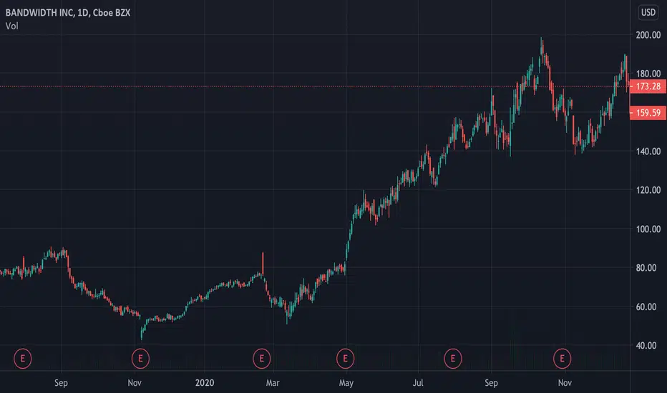Click the earnings marker near Nov 2019
This screenshot has height=393, width=667.
point(140,359)
